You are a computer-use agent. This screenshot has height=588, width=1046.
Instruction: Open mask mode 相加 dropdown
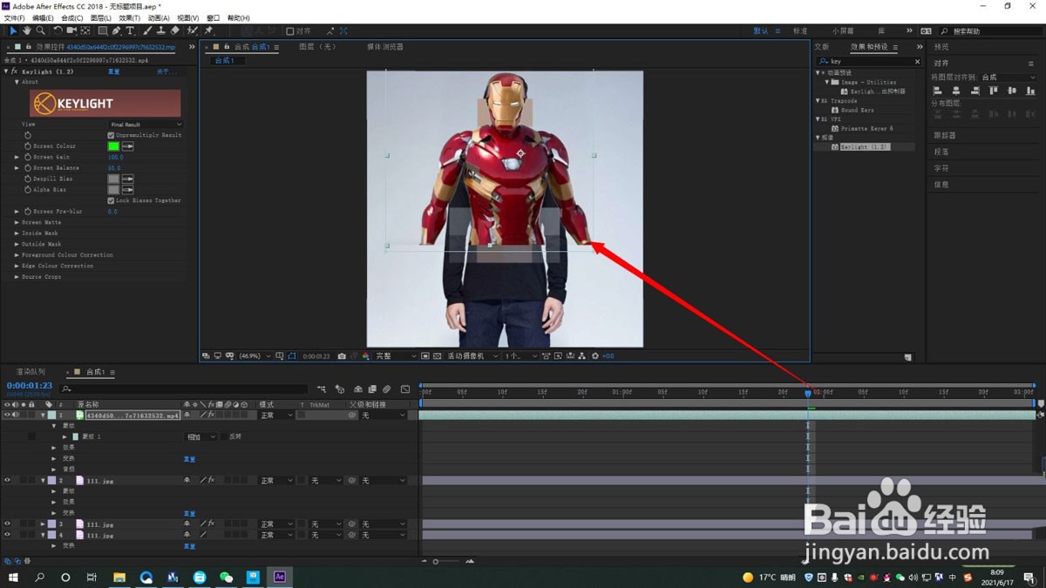coord(200,436)
